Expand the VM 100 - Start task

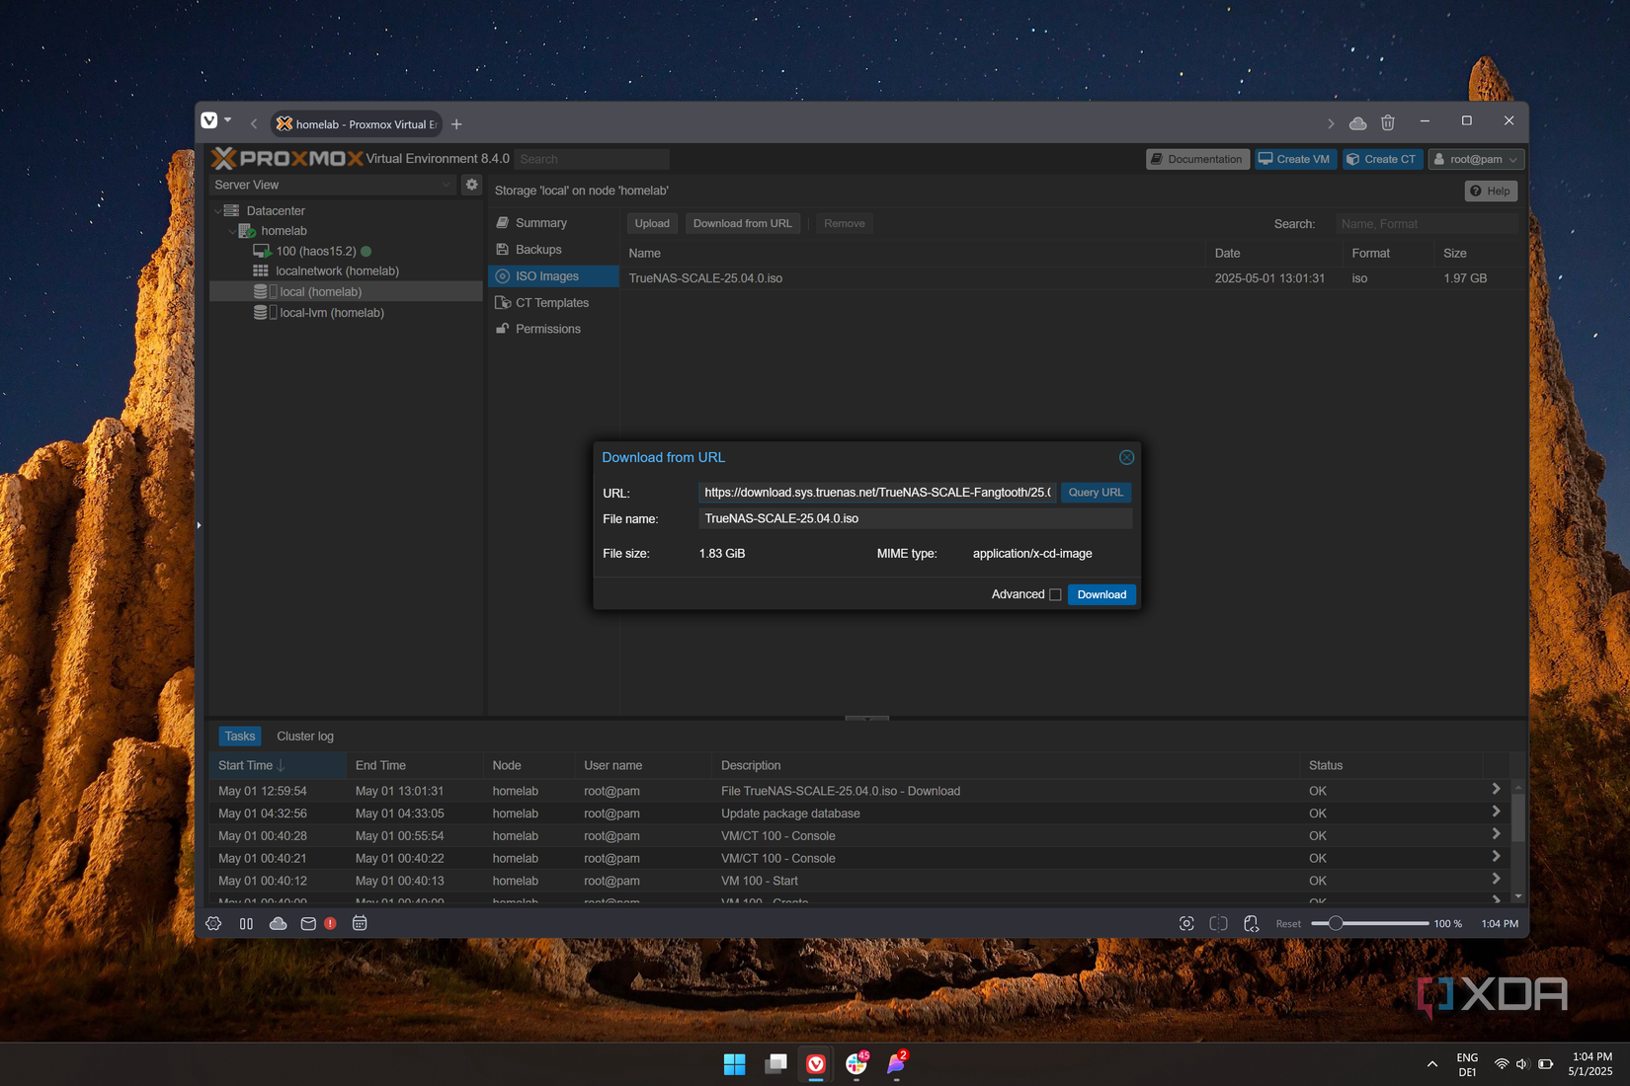tap(1496, 879)
